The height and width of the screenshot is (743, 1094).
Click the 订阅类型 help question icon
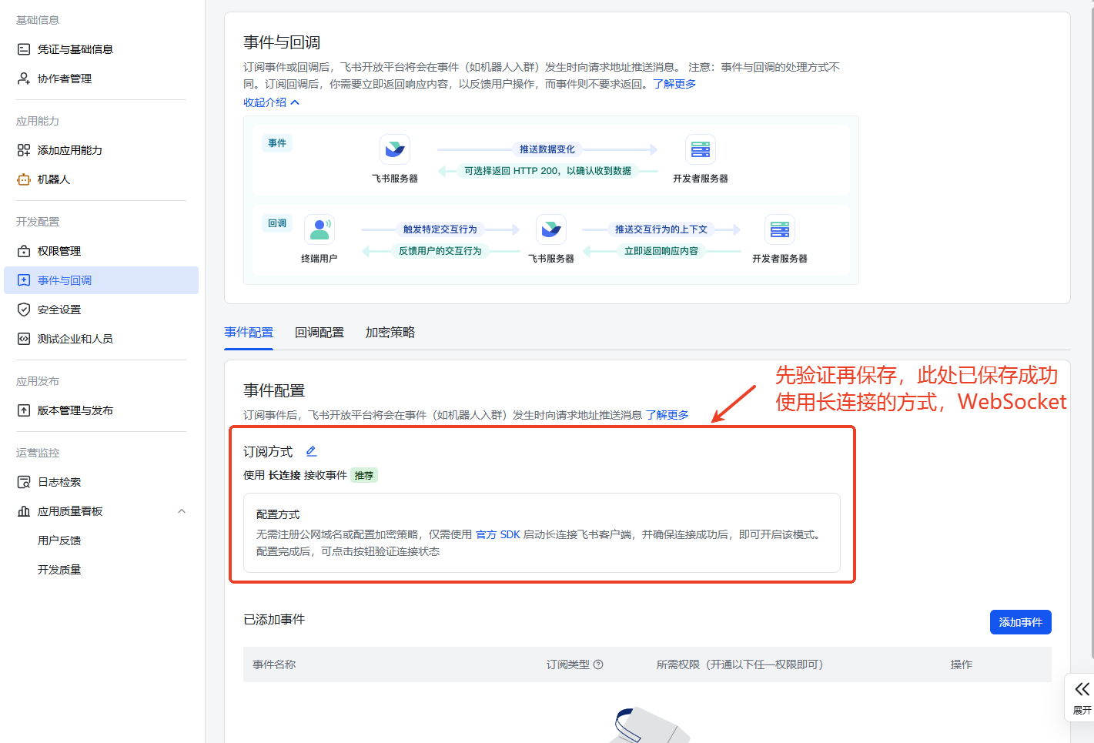pos(598,664)
